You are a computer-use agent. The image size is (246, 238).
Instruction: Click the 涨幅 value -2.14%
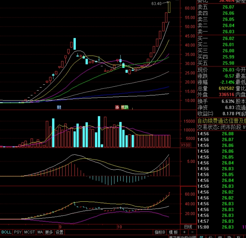click(x=227, y=82)
